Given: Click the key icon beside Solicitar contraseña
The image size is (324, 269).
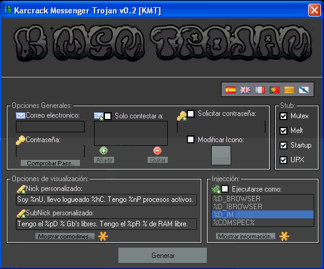Looking at the screenshot, I should click(182, 116).
